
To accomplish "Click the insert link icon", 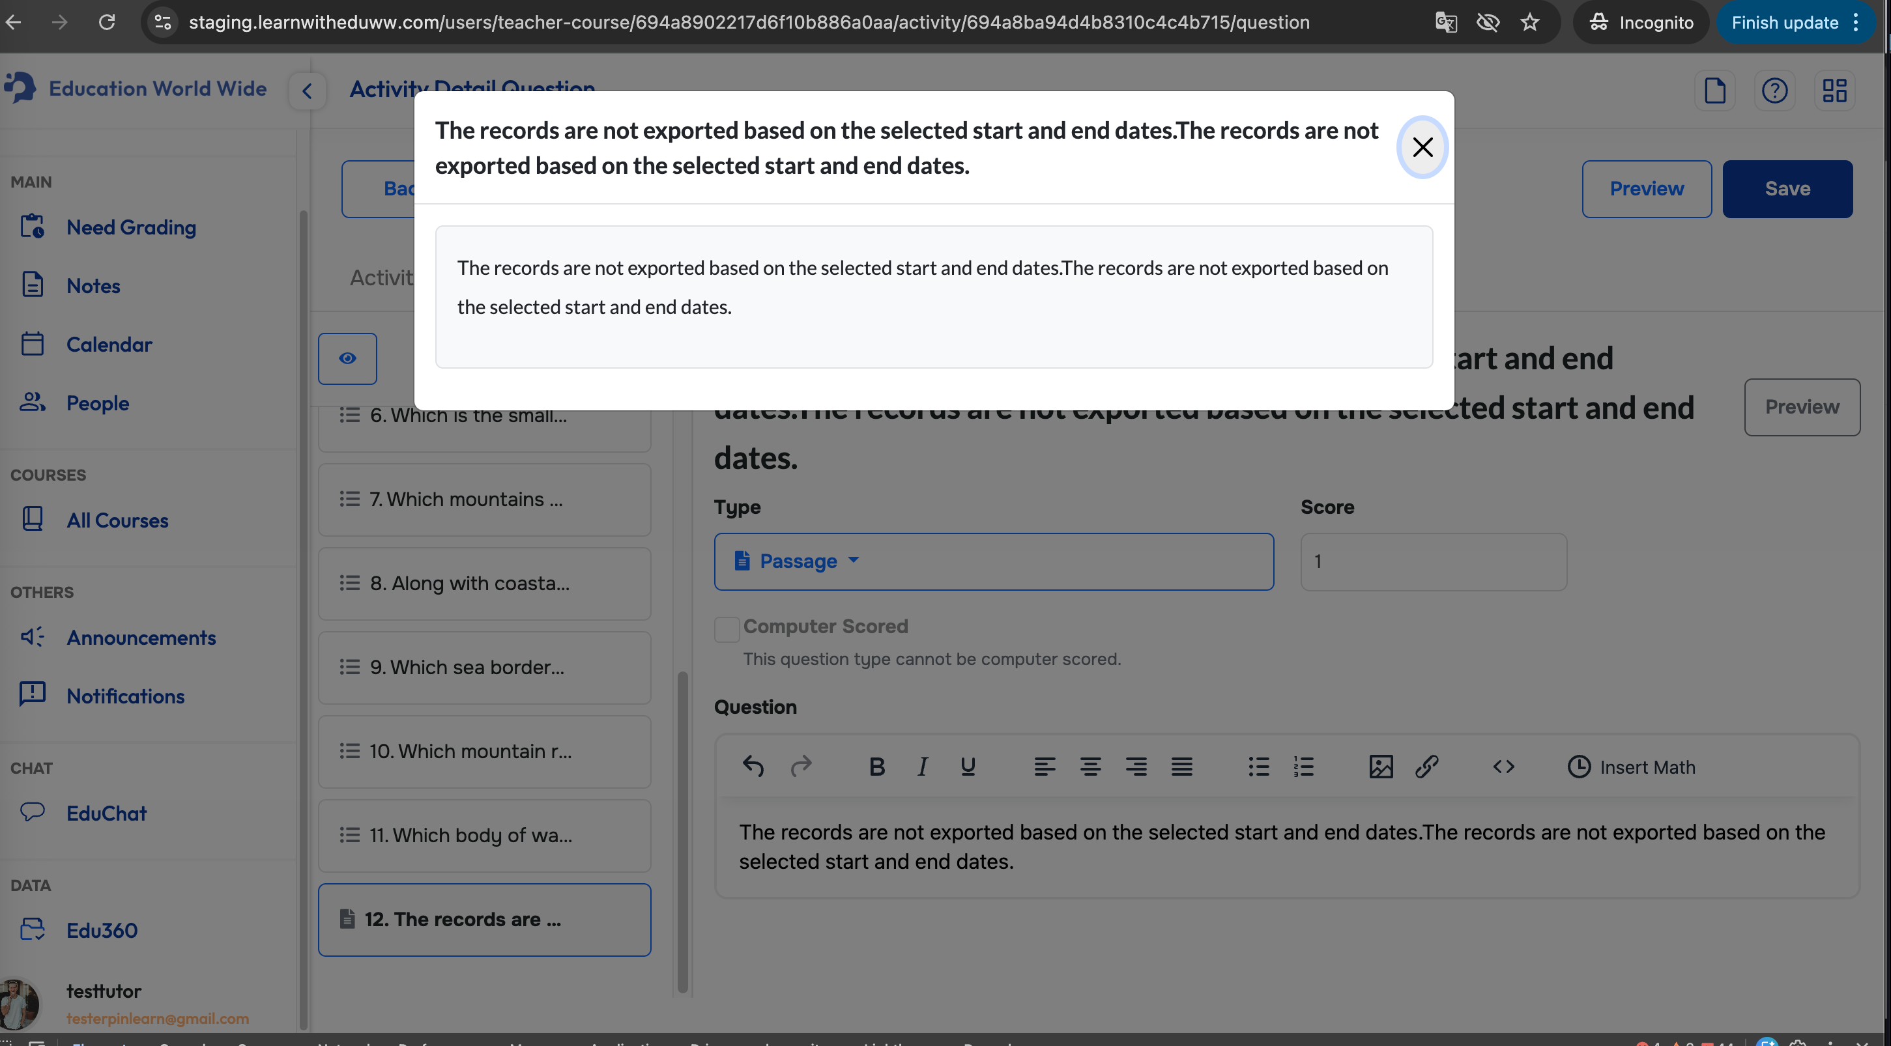I will tap(1426, 767).
